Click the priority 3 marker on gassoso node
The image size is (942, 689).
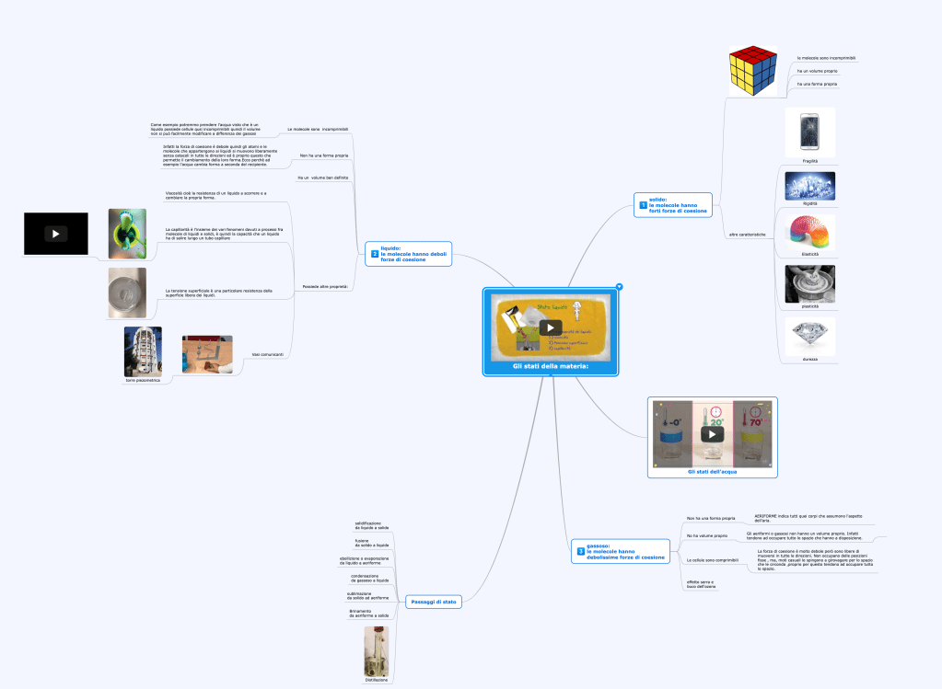(580, 552)
